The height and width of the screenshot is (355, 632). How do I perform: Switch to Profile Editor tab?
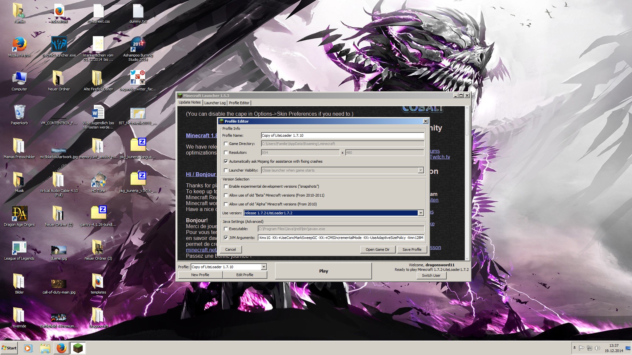click(x=239, y=103)
